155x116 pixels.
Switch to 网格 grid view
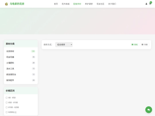coord(135,45)
